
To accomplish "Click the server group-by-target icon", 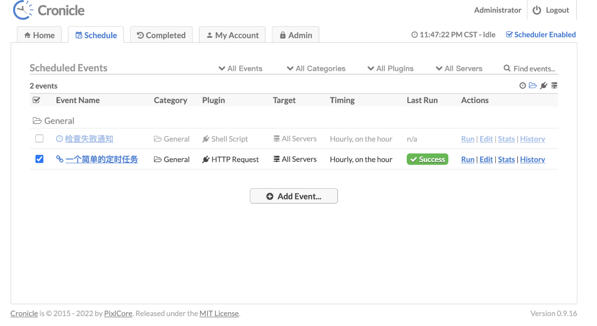I will pos(554,86).
